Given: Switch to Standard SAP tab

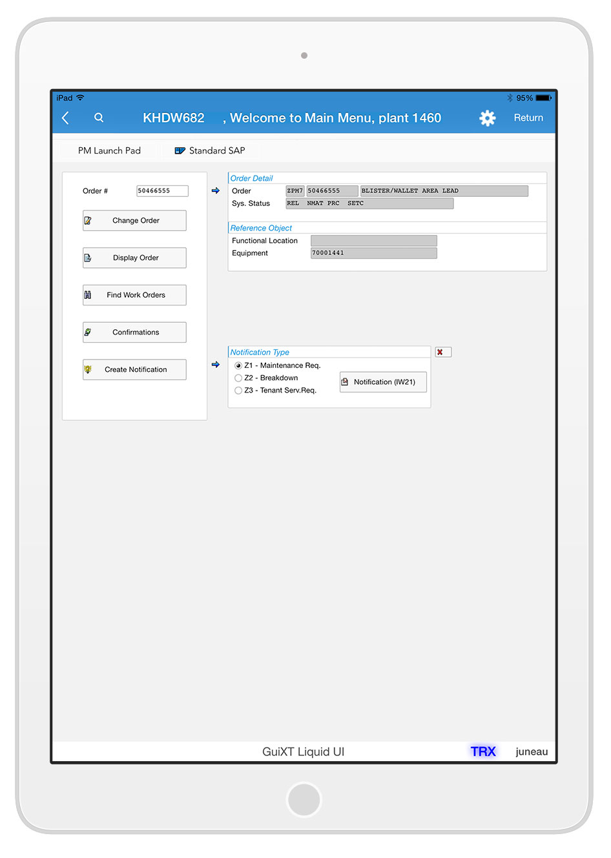Looking at the screenshot, I should click(216, 151).
